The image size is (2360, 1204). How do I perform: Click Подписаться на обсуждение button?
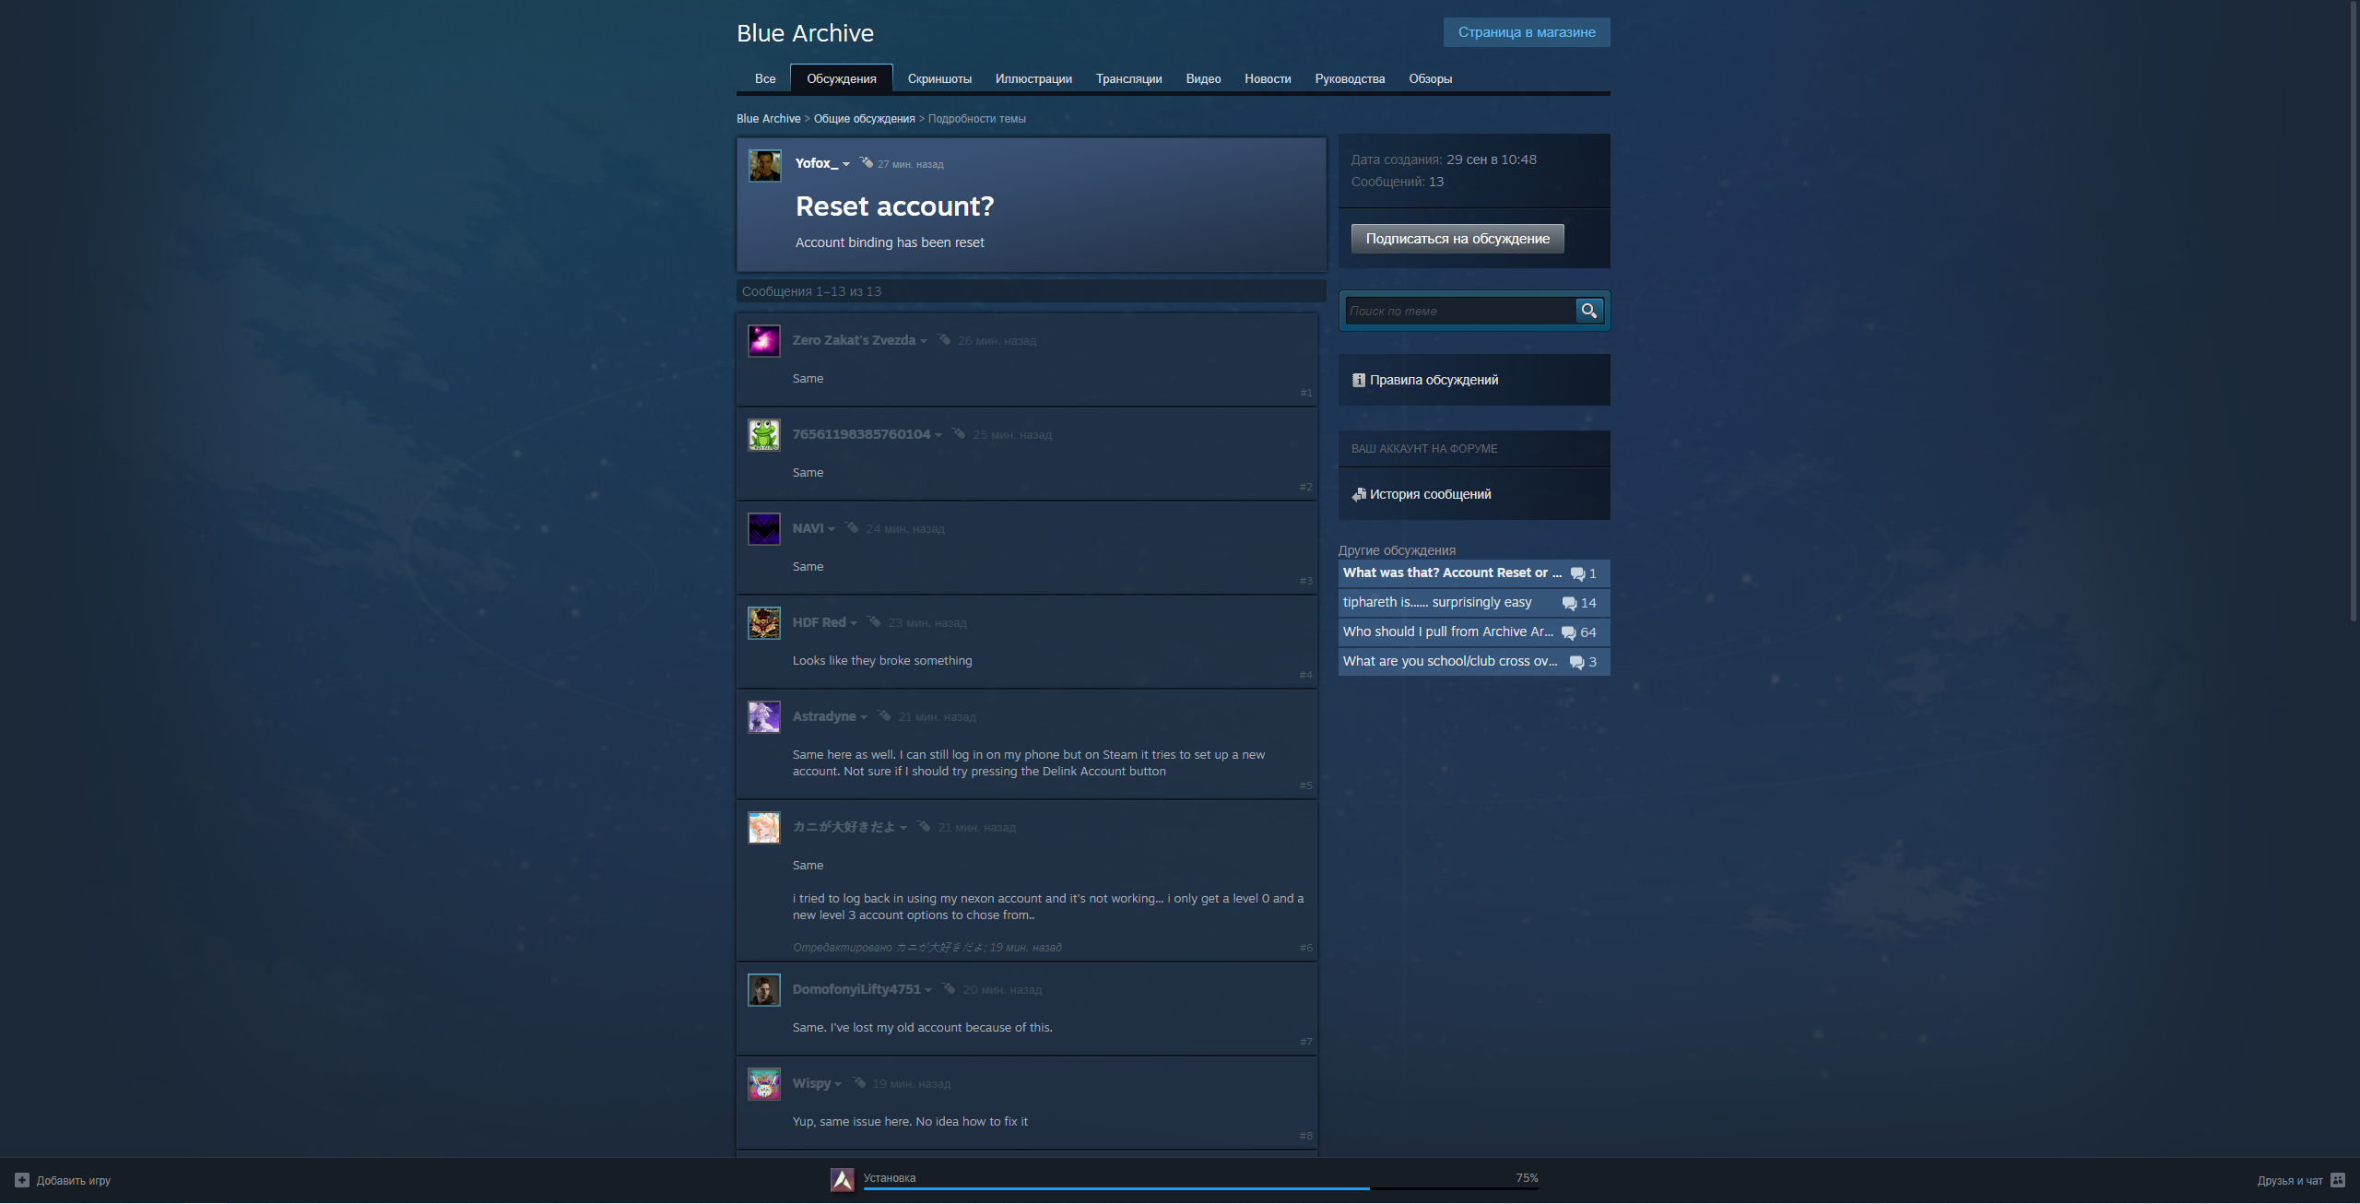[1457, 239]
